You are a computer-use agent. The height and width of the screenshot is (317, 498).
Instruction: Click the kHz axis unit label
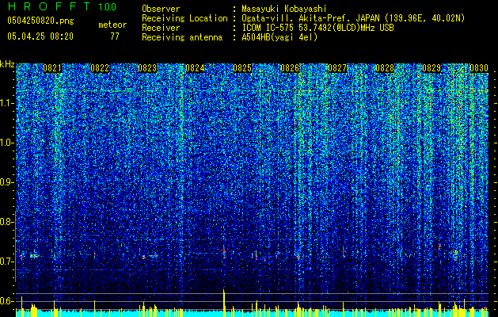(7, 64)
